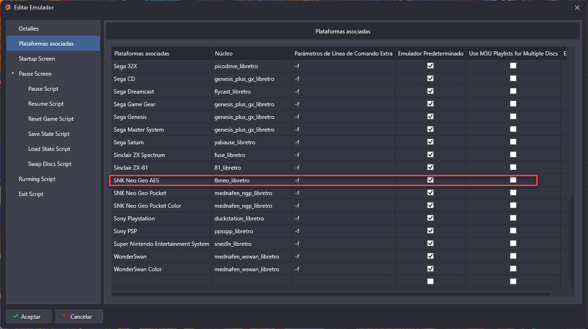The image size is (588, 329).
Task: Click the flycast_libretro core cell
Action: point(252,91)
